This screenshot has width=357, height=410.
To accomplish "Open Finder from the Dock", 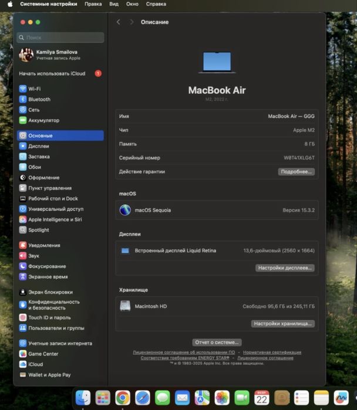I will point(83,398).
